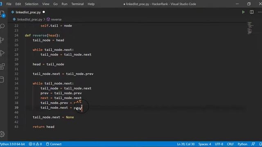
Task: Click line number 43 in gutter
Action: pyautogui.click(x=16, y=127)
